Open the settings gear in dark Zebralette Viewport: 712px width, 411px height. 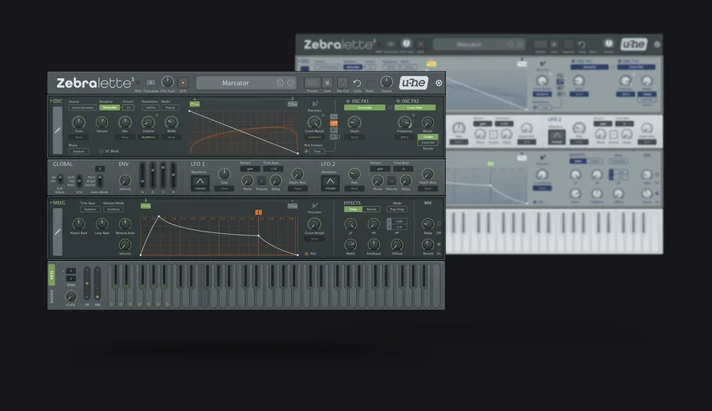click(438, 83)
